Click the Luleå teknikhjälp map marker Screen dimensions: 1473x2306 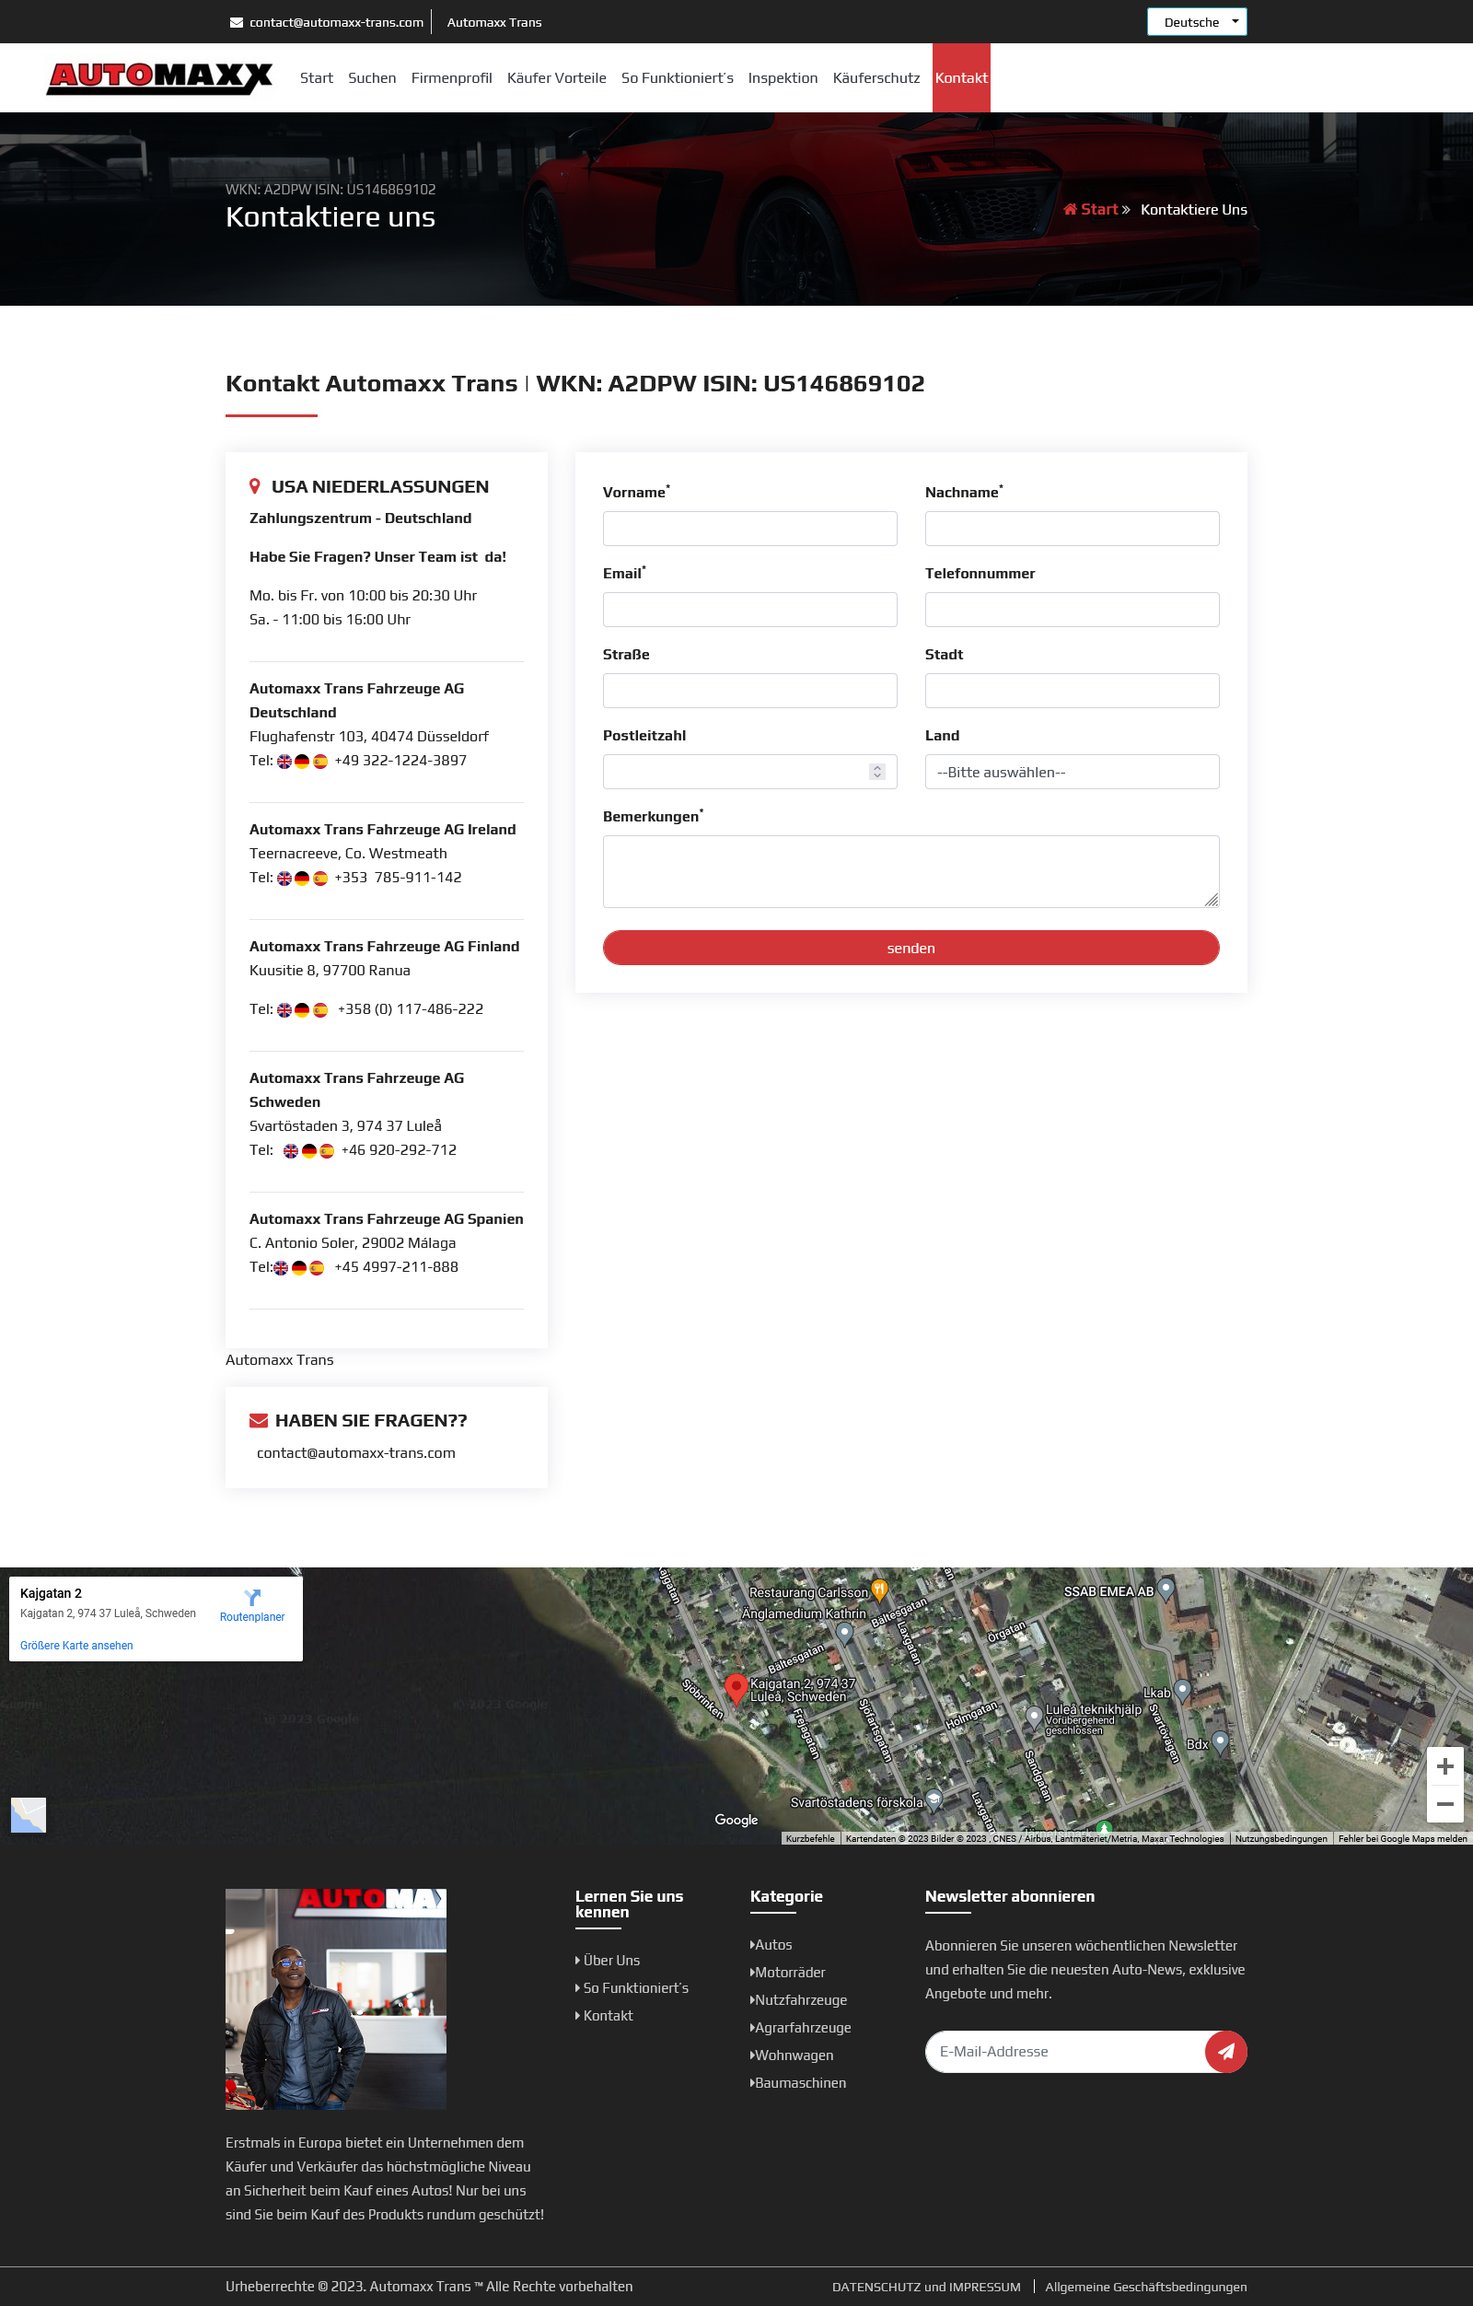click(1034, 1717)
